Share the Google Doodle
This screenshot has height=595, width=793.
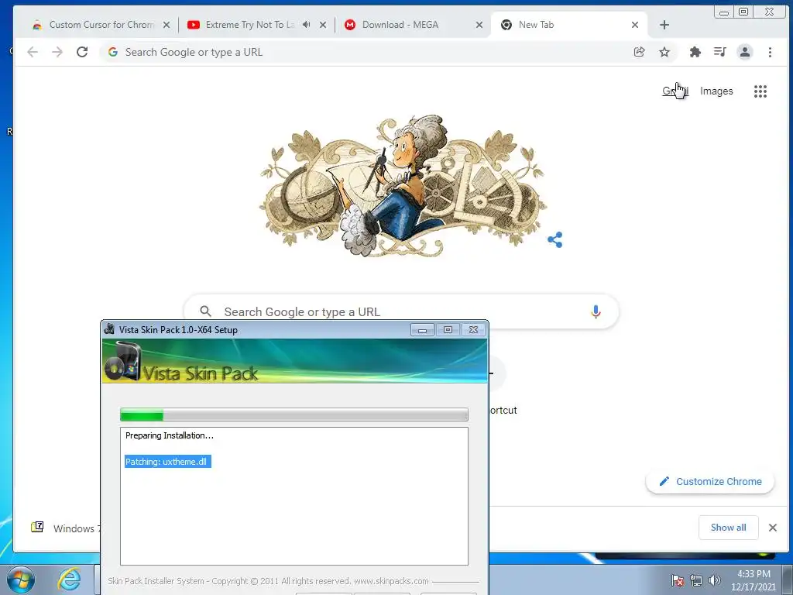554,240
